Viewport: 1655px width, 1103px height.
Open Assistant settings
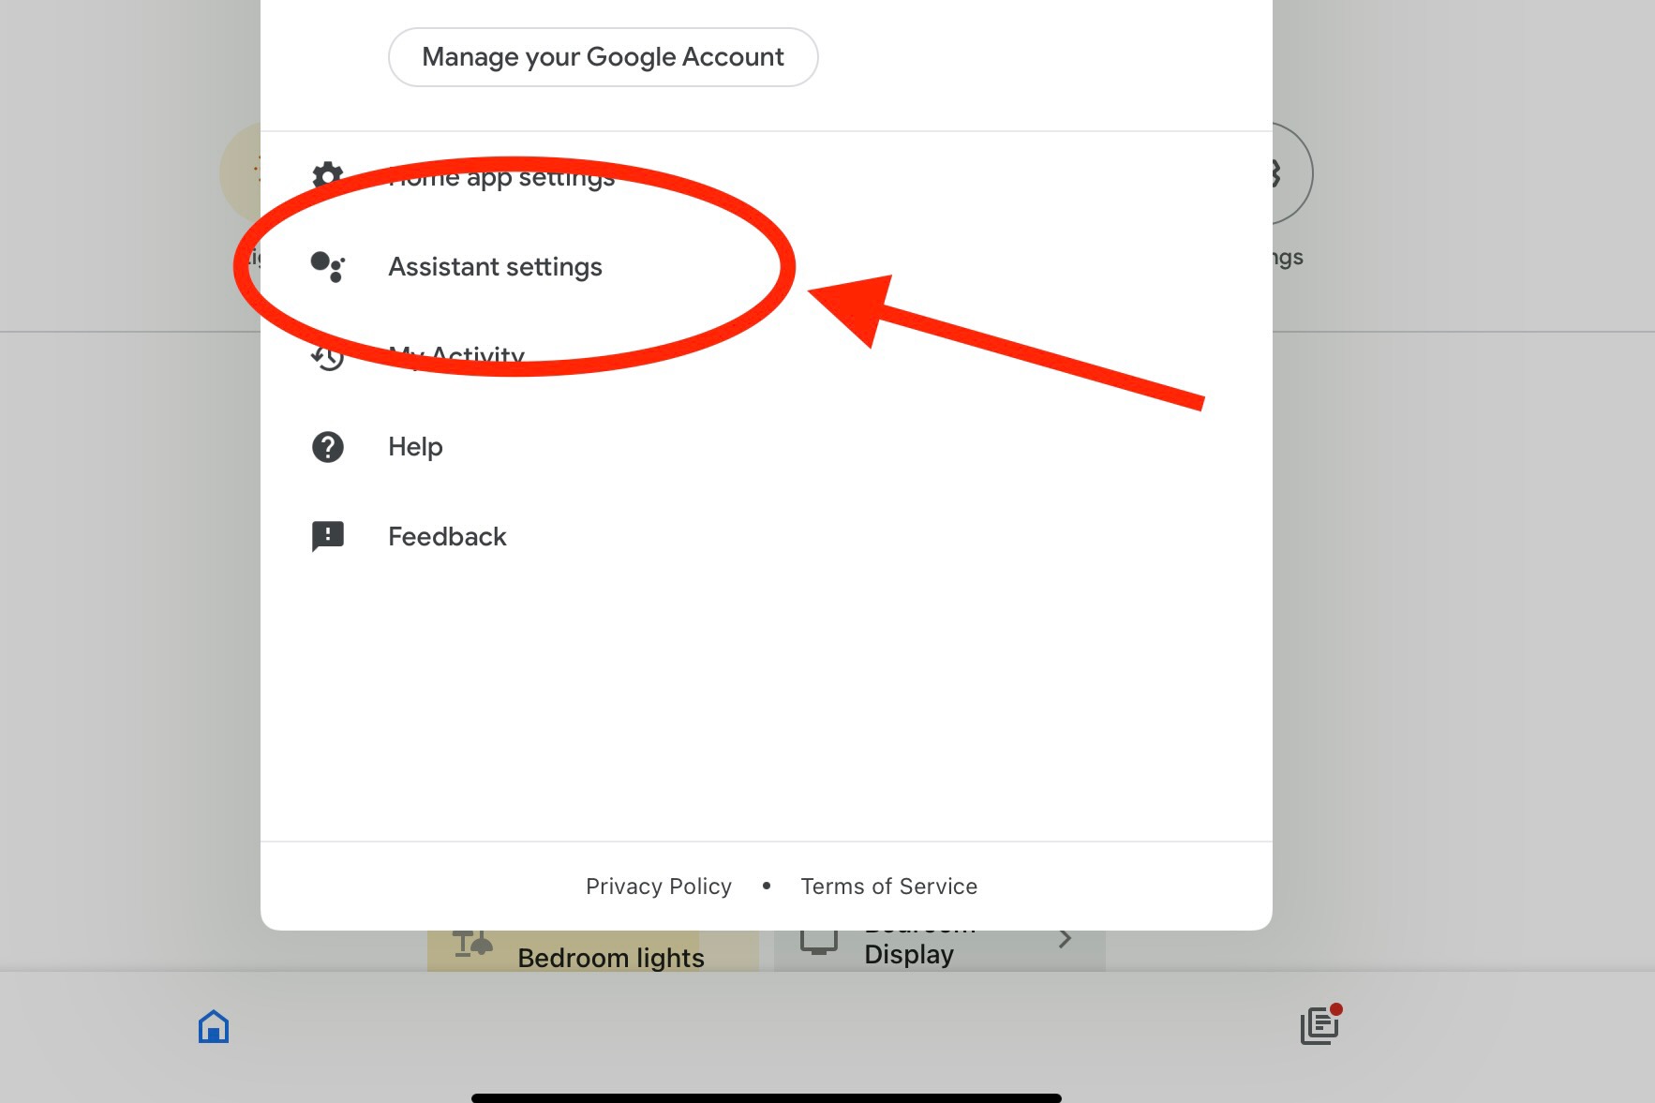pyautogui.click(x=766, y=267)
